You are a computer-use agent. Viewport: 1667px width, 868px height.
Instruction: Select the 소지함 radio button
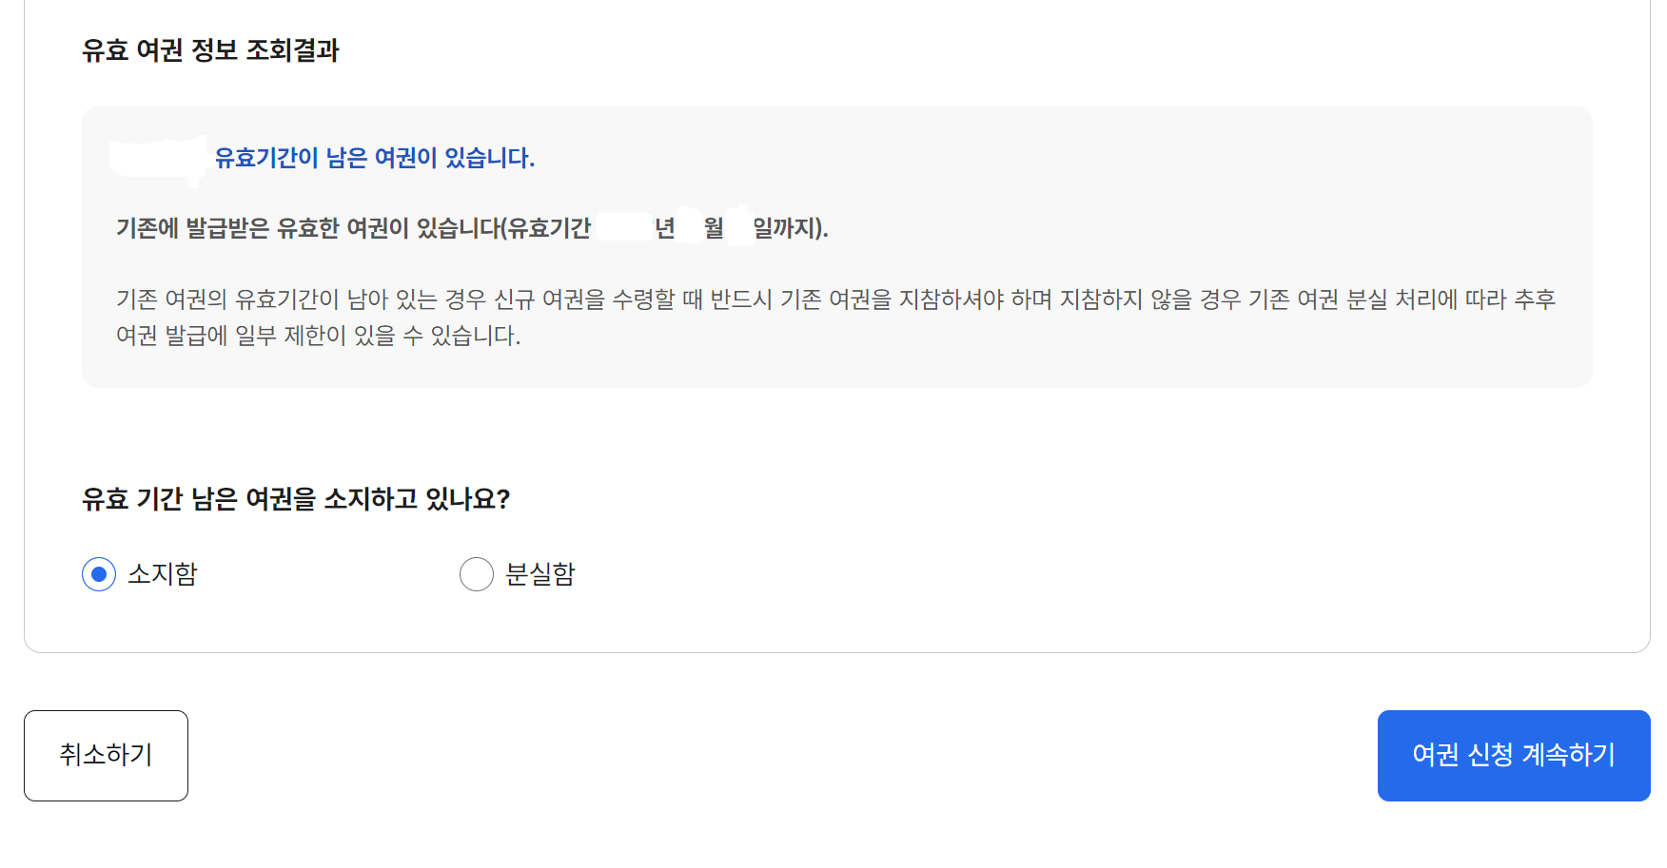[98, 573]
